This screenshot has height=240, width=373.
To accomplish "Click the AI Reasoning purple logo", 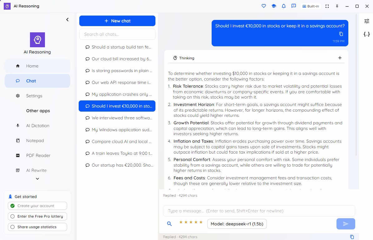I will tap(37, 39).
